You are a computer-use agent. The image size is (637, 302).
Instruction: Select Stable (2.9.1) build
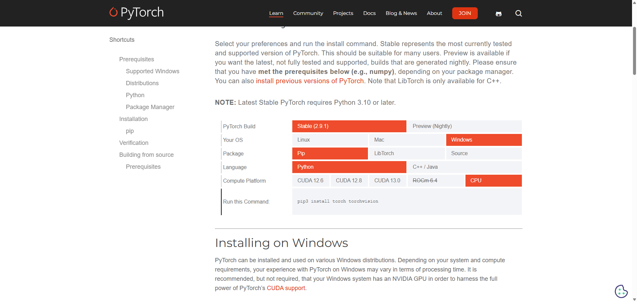point(349,126)
